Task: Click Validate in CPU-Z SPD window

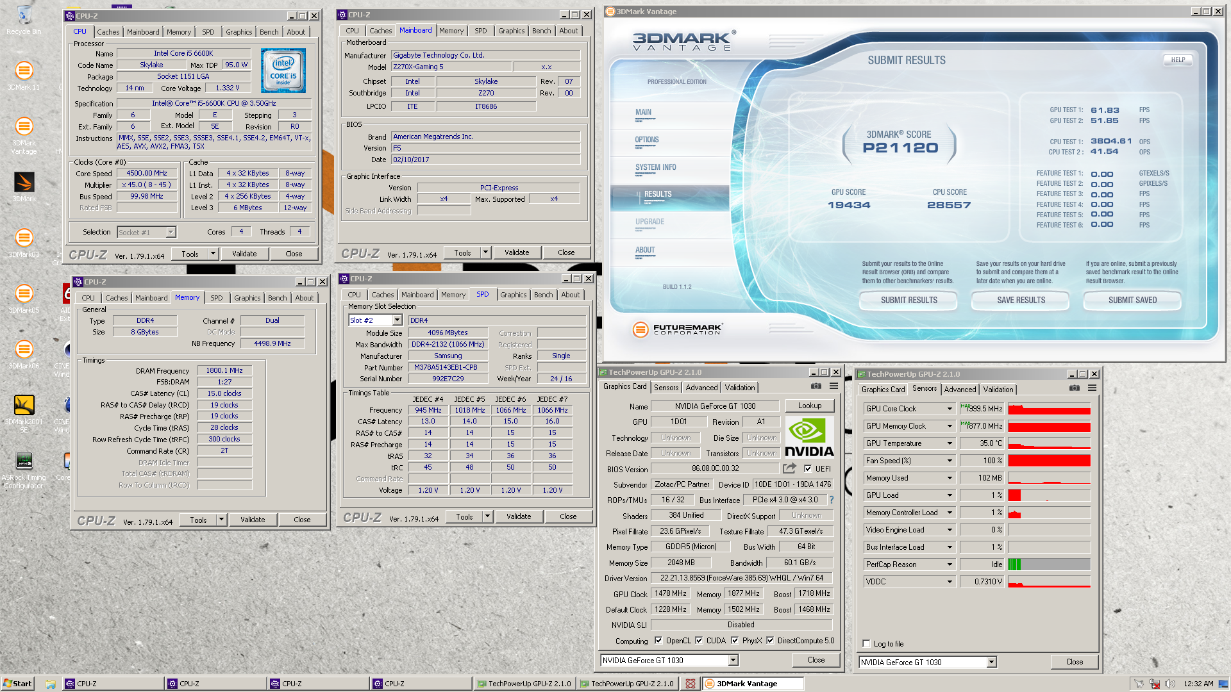Action: tap(519, 516)
